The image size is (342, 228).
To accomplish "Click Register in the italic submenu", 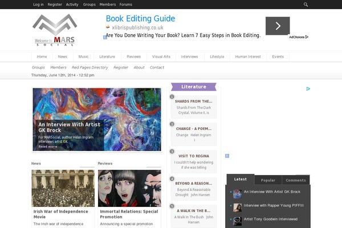I will coord(121,67).
